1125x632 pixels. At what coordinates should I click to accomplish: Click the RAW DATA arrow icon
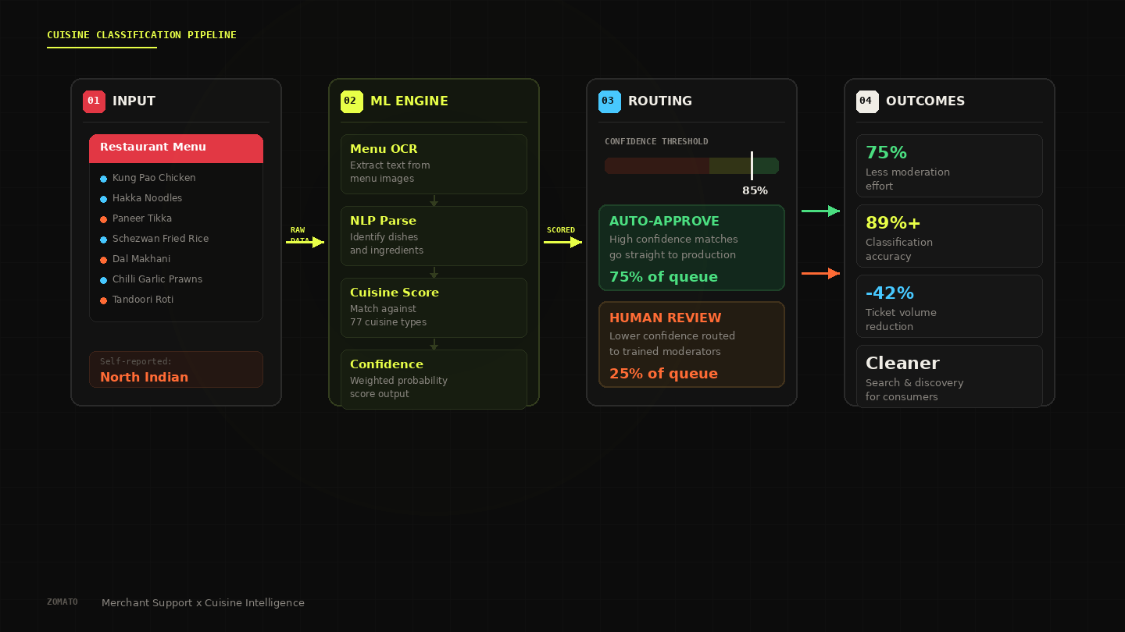point(305,242)
